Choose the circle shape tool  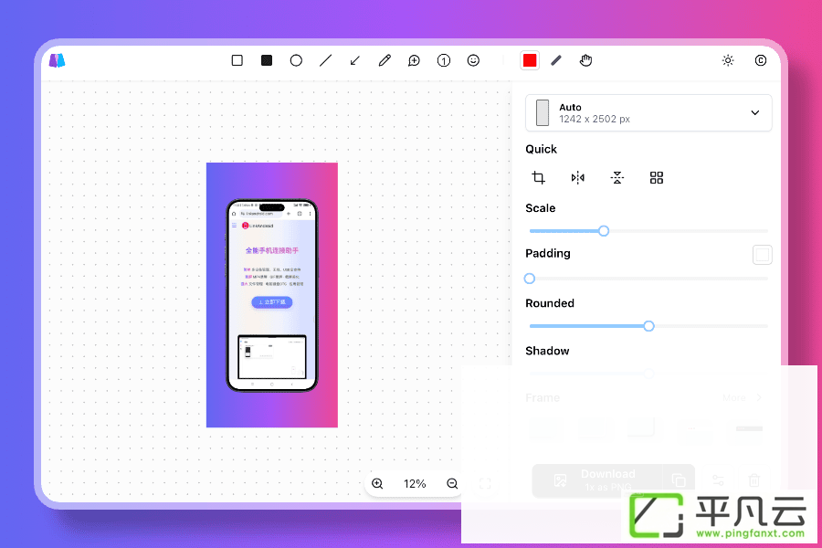tap(296, 60)
